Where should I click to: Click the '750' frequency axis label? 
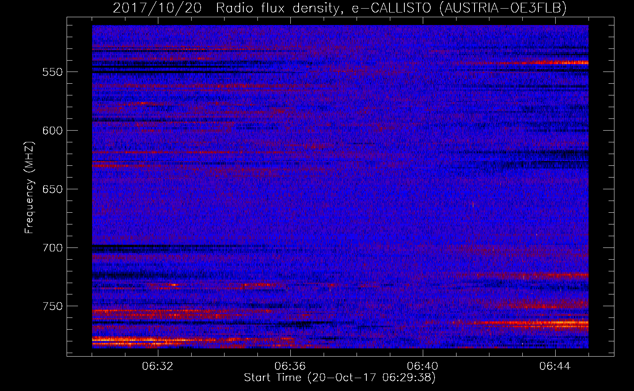tap(52, 307)
